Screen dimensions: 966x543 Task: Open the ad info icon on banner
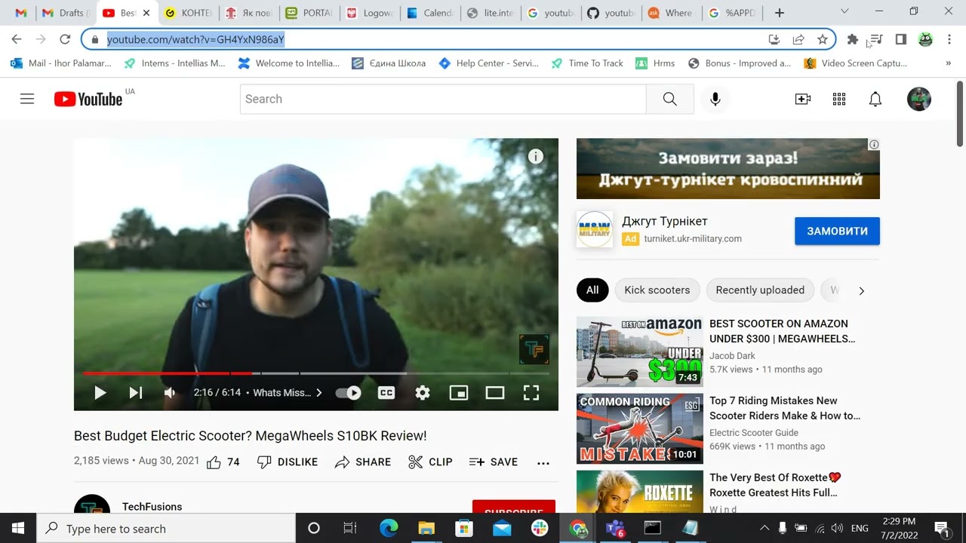tap(874, 144)
